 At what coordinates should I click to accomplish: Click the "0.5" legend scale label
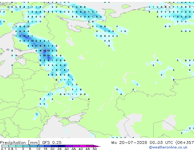click(x=10, y=149)
